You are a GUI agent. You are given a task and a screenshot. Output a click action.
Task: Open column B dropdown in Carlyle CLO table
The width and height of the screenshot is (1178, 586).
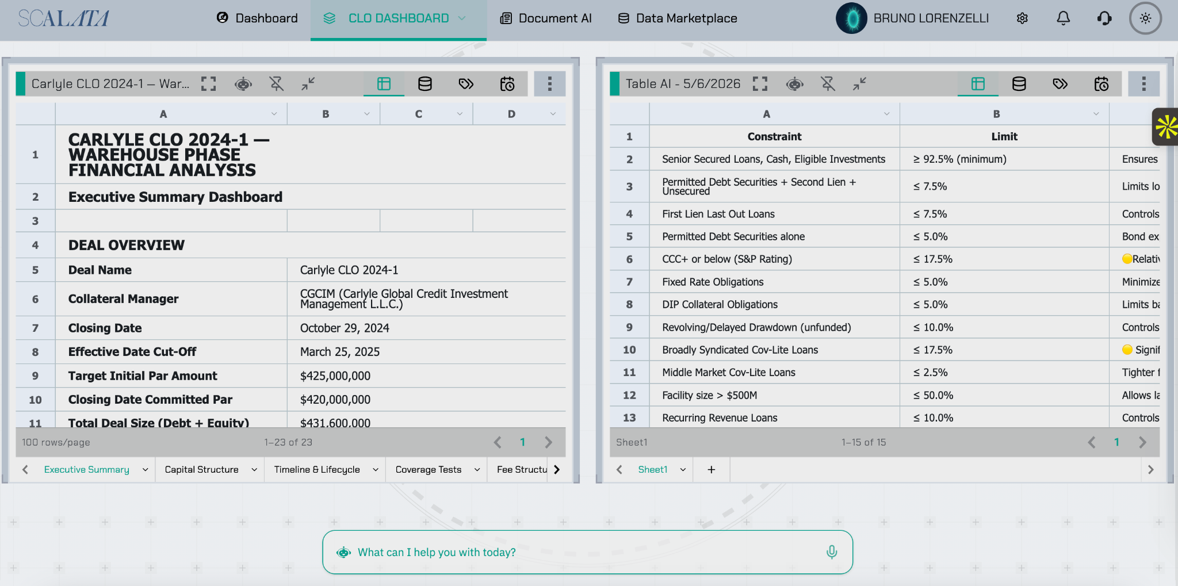point(367,114)
